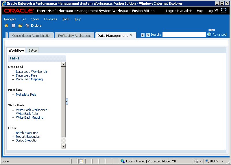Open Metadata Rule link

26,95
